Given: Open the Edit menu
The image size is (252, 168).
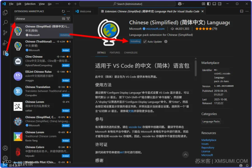Looking at the screenshot, I should pos(19,4).
